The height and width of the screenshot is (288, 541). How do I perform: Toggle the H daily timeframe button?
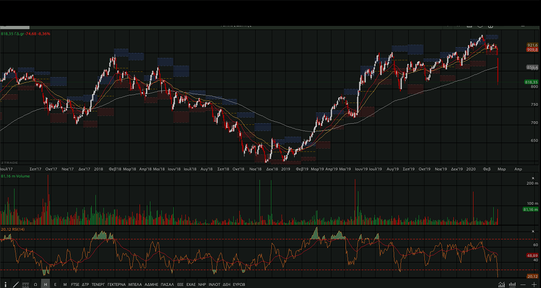click(x=46, y=284)
